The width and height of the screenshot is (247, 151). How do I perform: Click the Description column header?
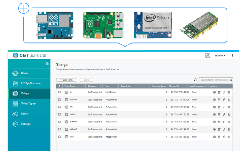[x=134, y=86]
